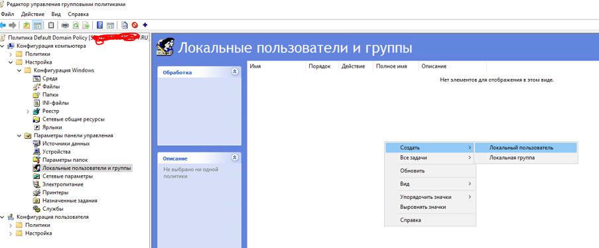The image size is (599, 248).
Task: Expand the Реестр tree node
Action: (x=28, y=111)
